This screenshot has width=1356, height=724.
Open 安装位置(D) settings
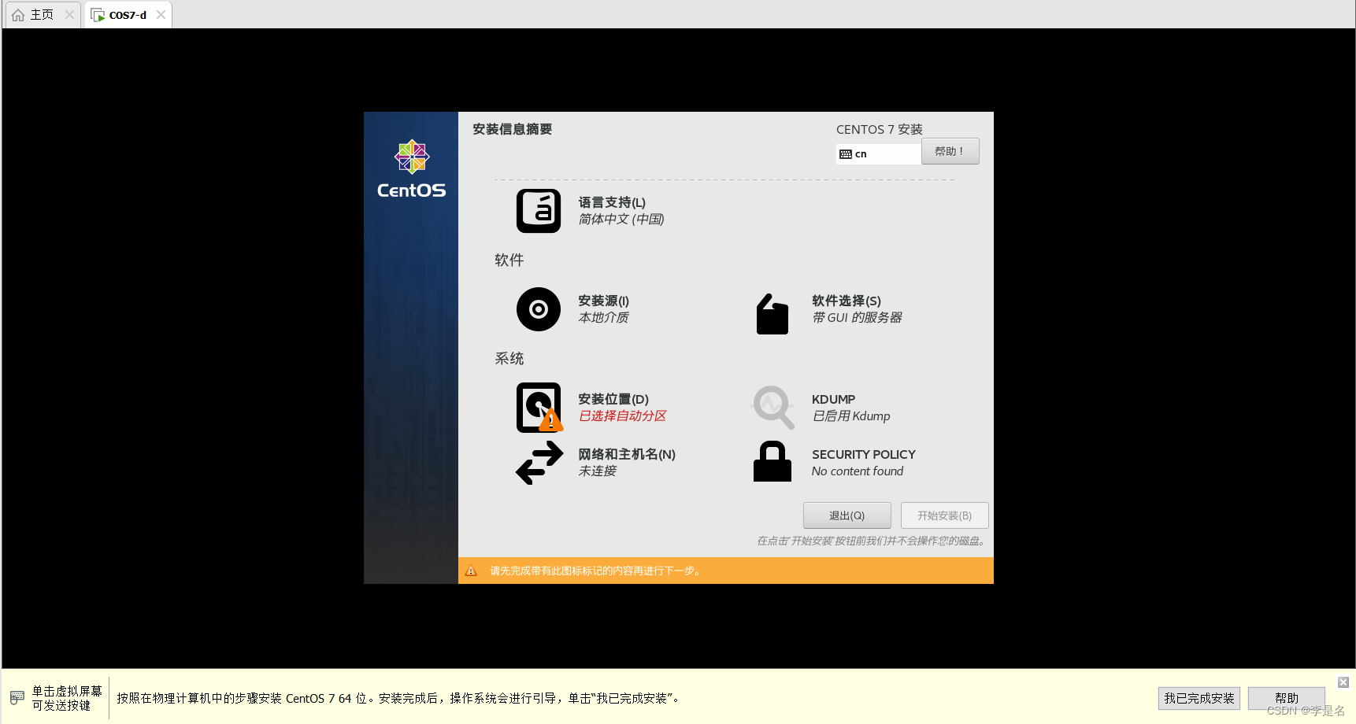tap(613, 400)
